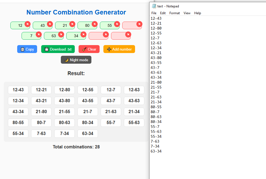Remove the number 12 input with its red X
Viewport: 266px width, 179px height.
28,24
